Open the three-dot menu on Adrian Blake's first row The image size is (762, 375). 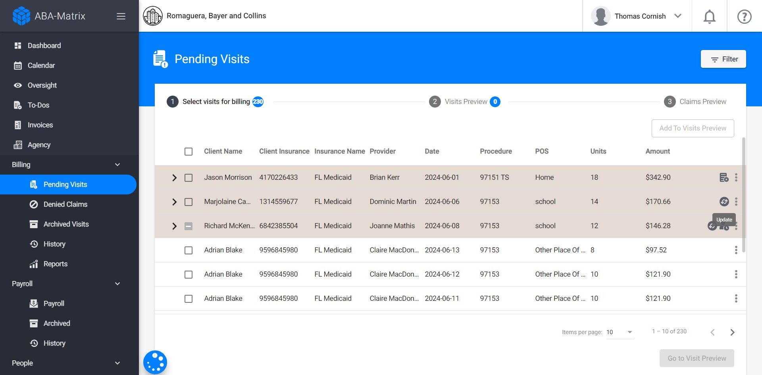coord(736,250)
